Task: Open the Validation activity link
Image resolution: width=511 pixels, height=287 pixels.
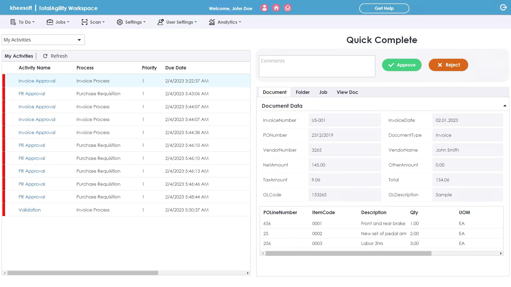Action: (30, 210)
